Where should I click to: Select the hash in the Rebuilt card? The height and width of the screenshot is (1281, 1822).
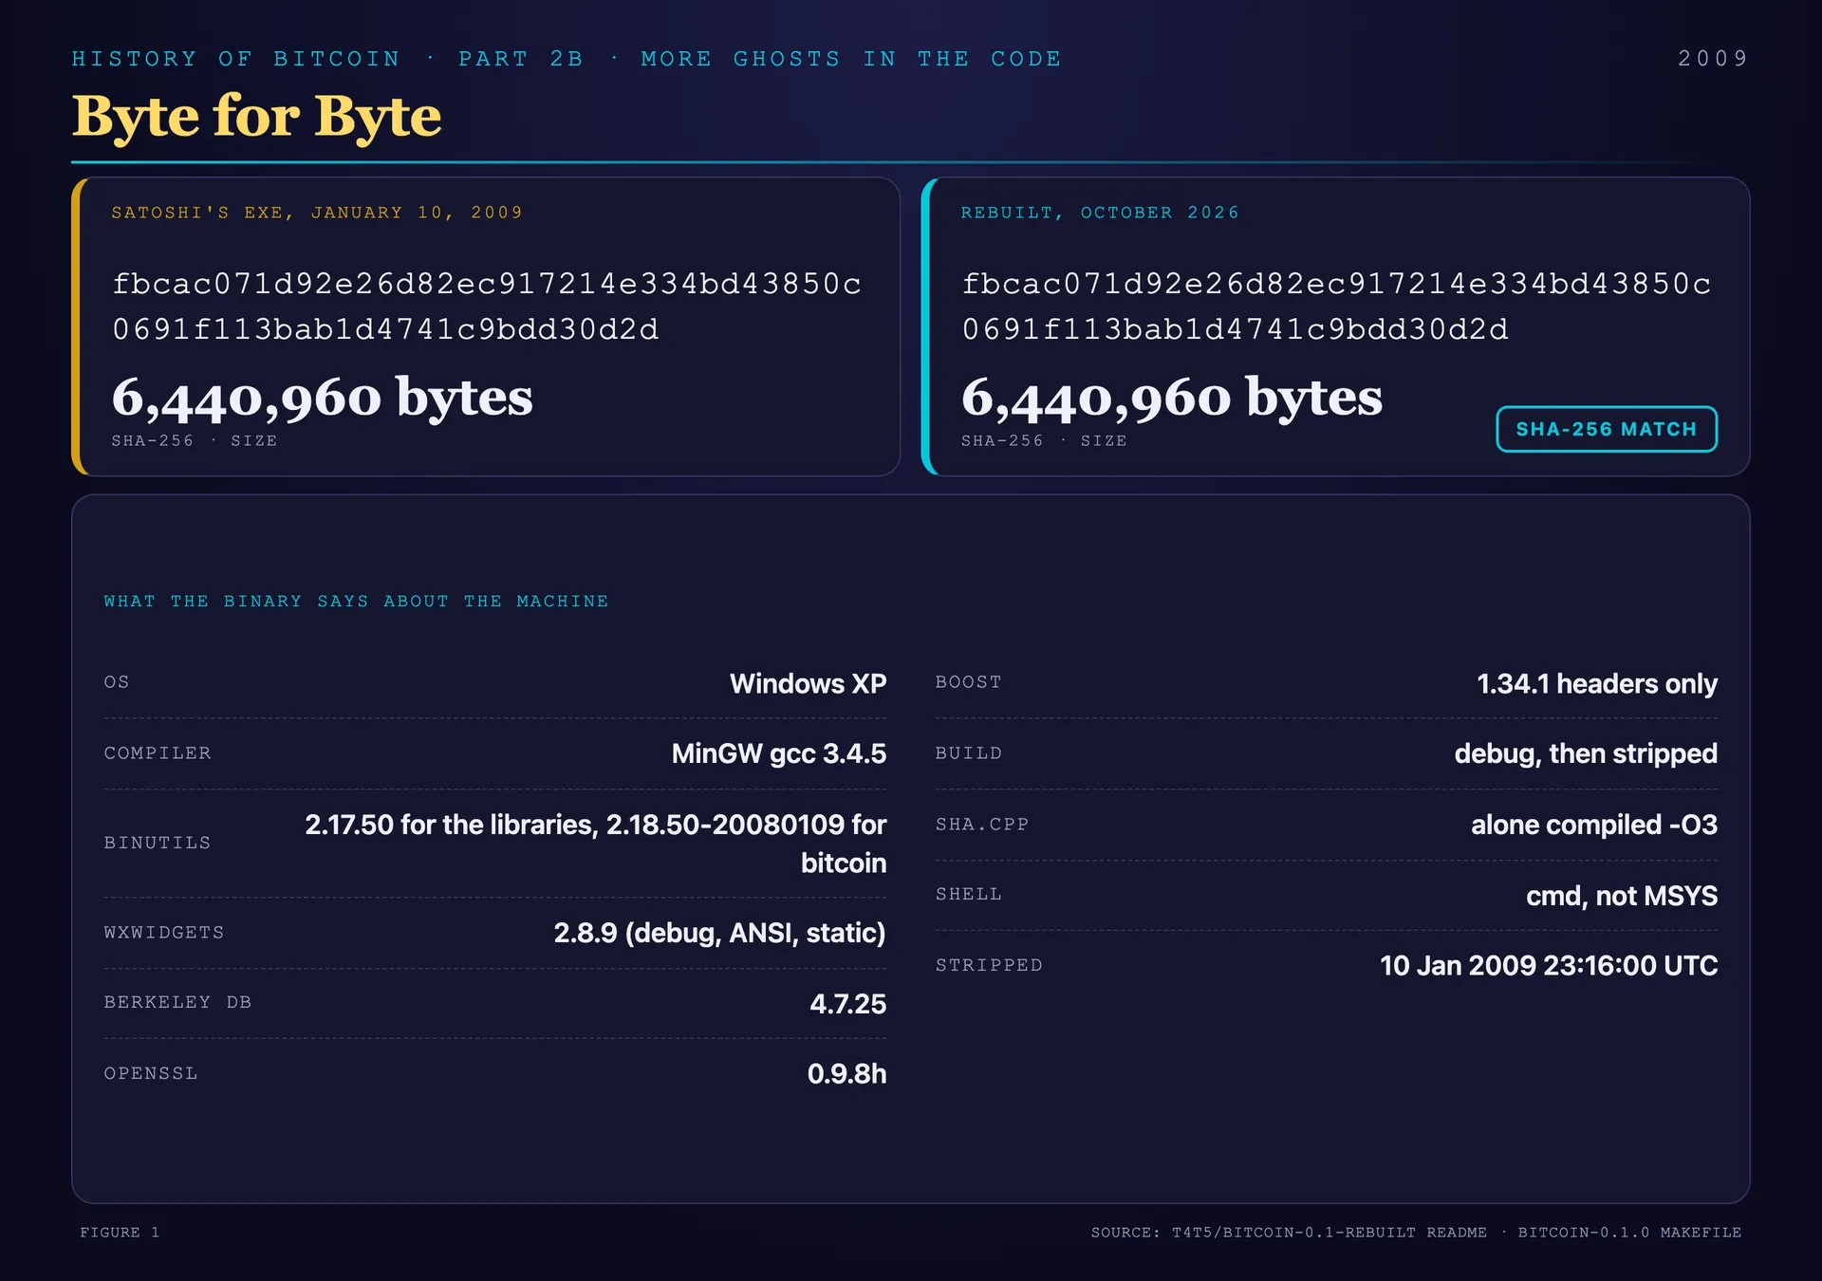[x=1336, y=306]
